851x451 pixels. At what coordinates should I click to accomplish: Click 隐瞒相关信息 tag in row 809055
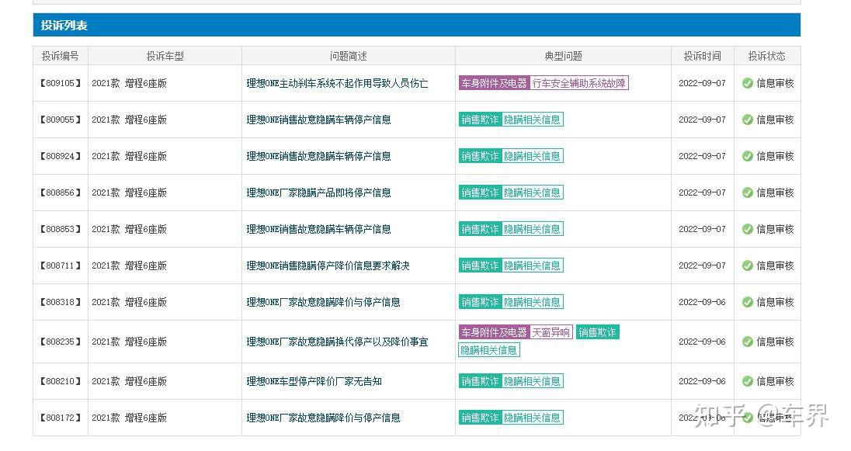pos(533,120)
